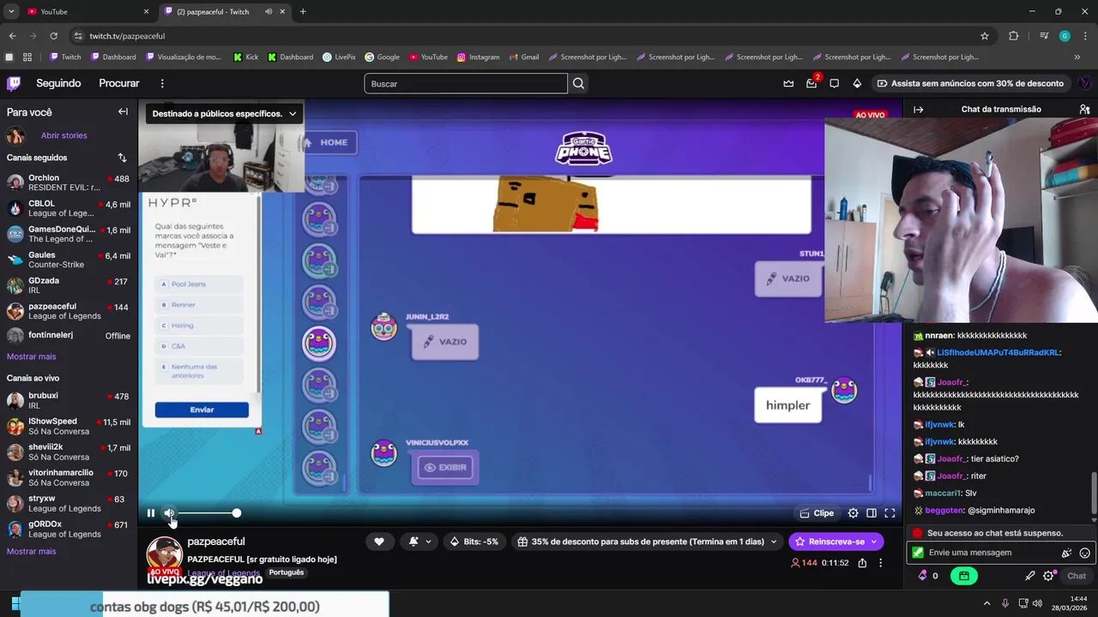Open the chat community users icon
Viewport: 1098px width, 617px height.
pyautogui.click(x=1084, y=110)
